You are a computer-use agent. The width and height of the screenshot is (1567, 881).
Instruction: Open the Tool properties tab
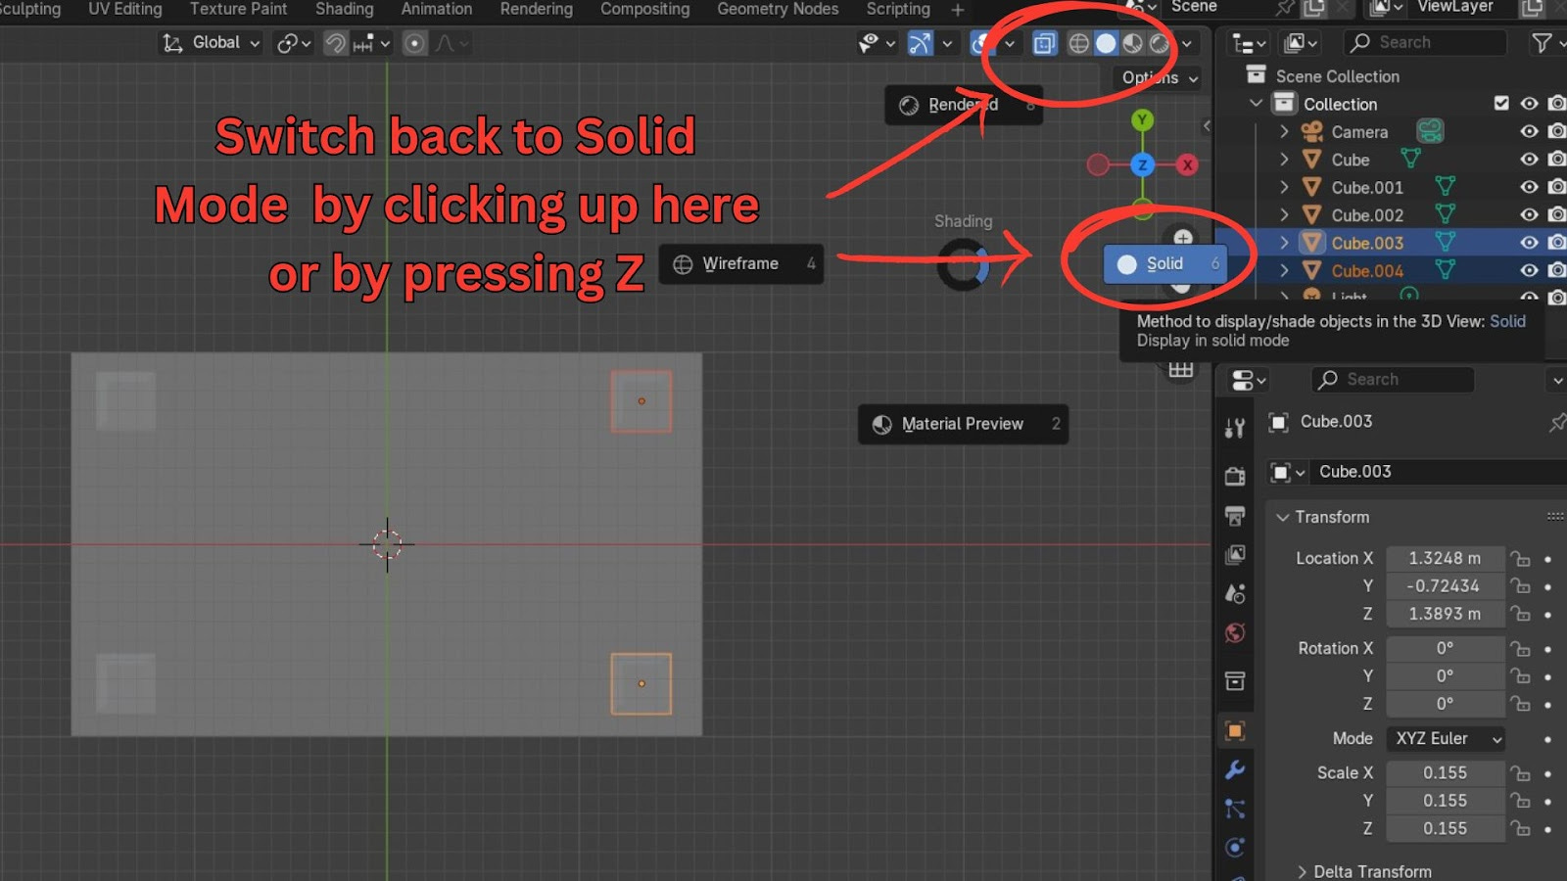coord(1235,428)
